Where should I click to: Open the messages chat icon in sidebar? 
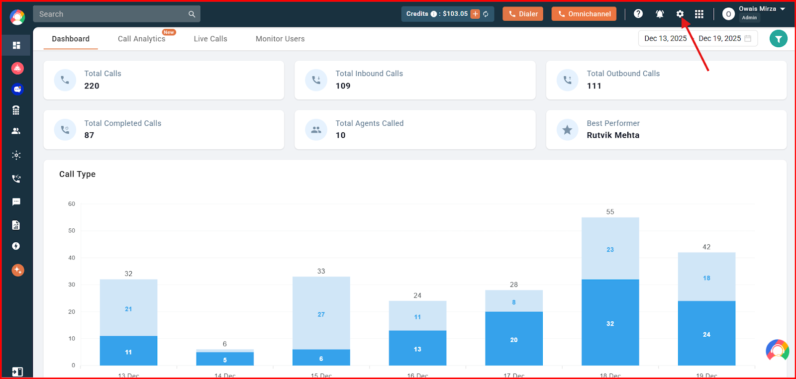click(x=16, y=202)
